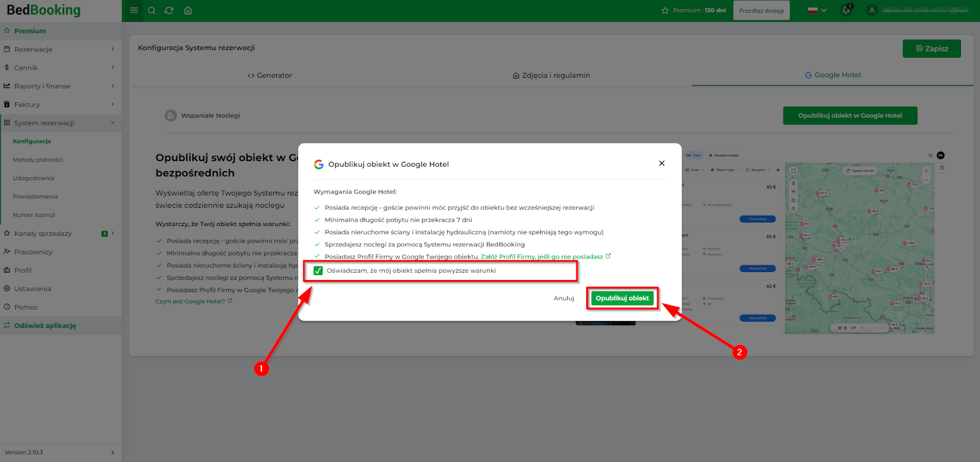980x462 pixels.
Task: Click the Przedłuż dostęp button
Action: tap(761, 10)
